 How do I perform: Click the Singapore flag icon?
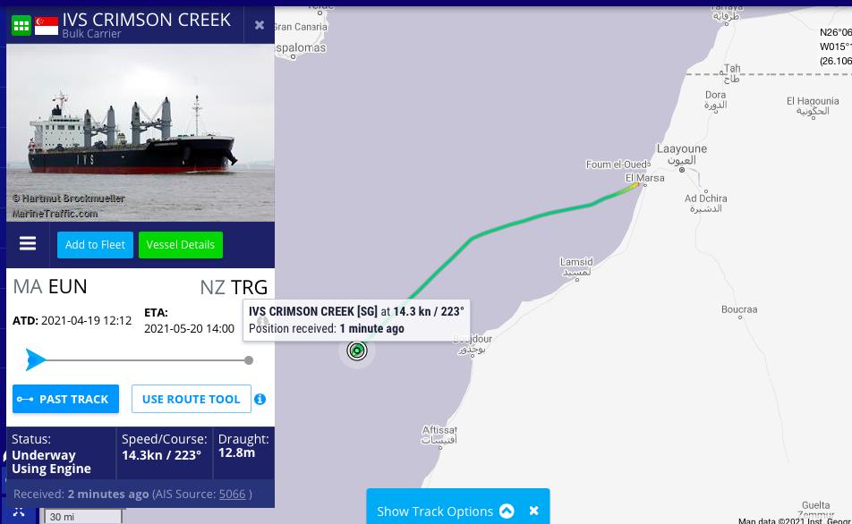[x=47, y=26]
